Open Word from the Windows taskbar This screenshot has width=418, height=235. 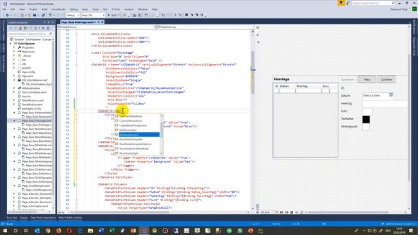click(x=101, y=230)
